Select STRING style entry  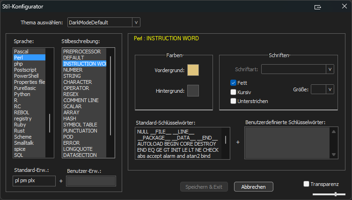[x=84, y=76]
